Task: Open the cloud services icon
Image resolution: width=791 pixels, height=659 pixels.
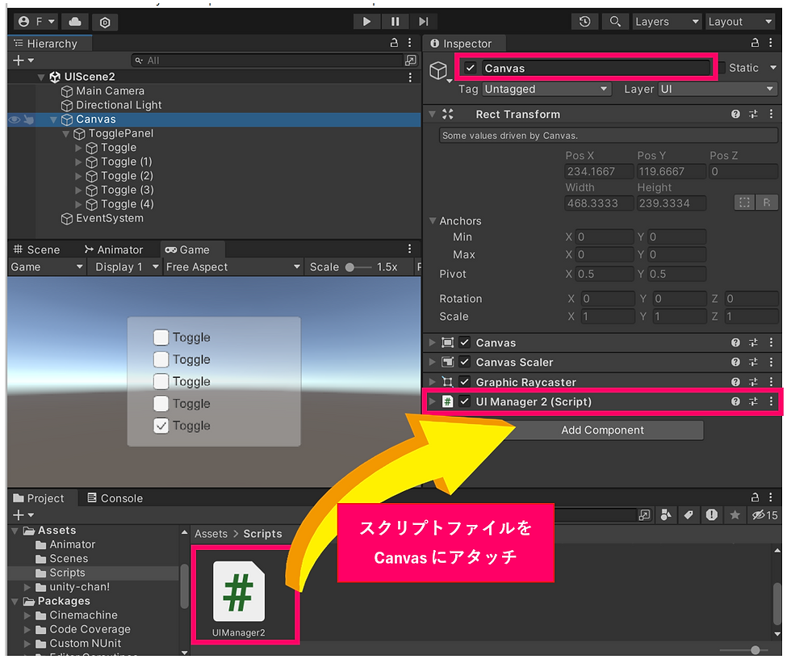Action: click(x=74, y=22)
